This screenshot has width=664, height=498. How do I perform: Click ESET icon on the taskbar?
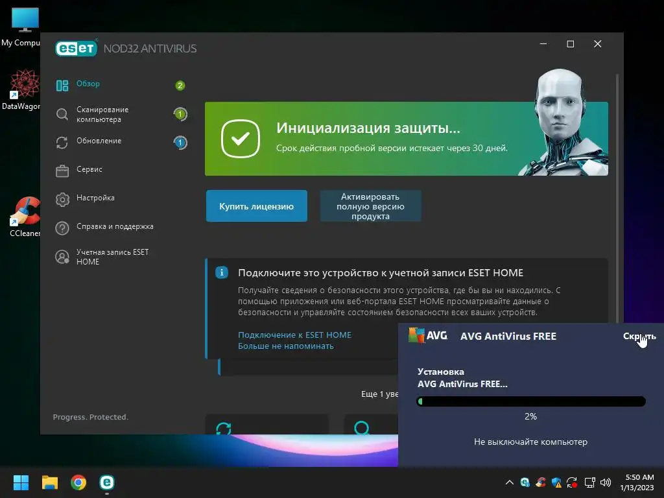(107, 482)
